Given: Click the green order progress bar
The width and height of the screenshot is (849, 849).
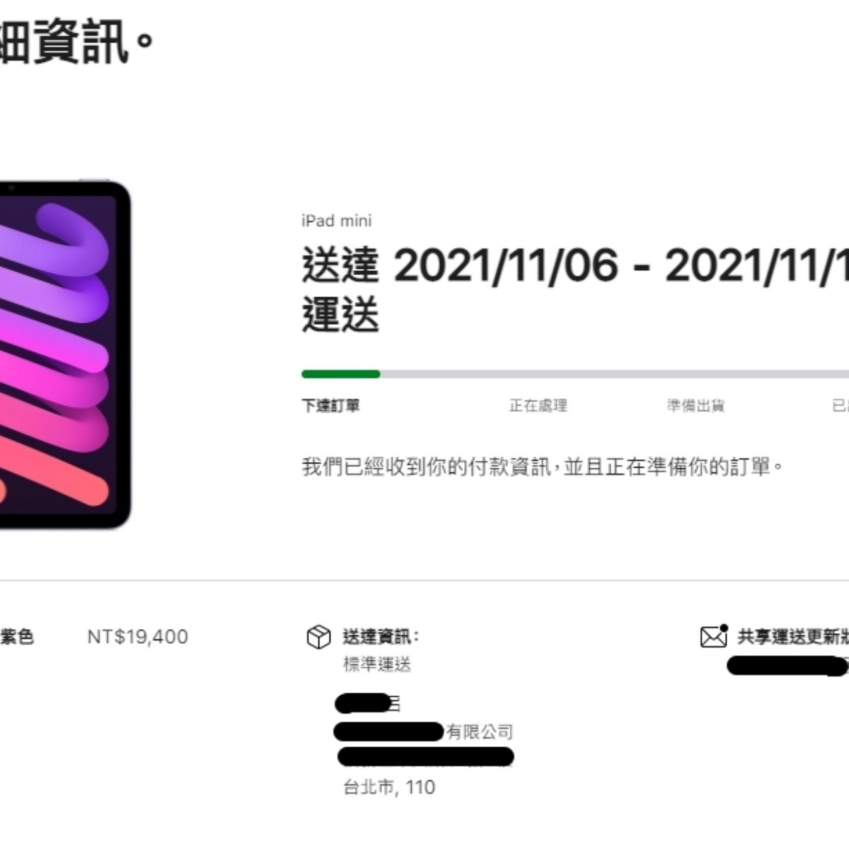Looking at the screenshot, I should [x=341, y=374].
